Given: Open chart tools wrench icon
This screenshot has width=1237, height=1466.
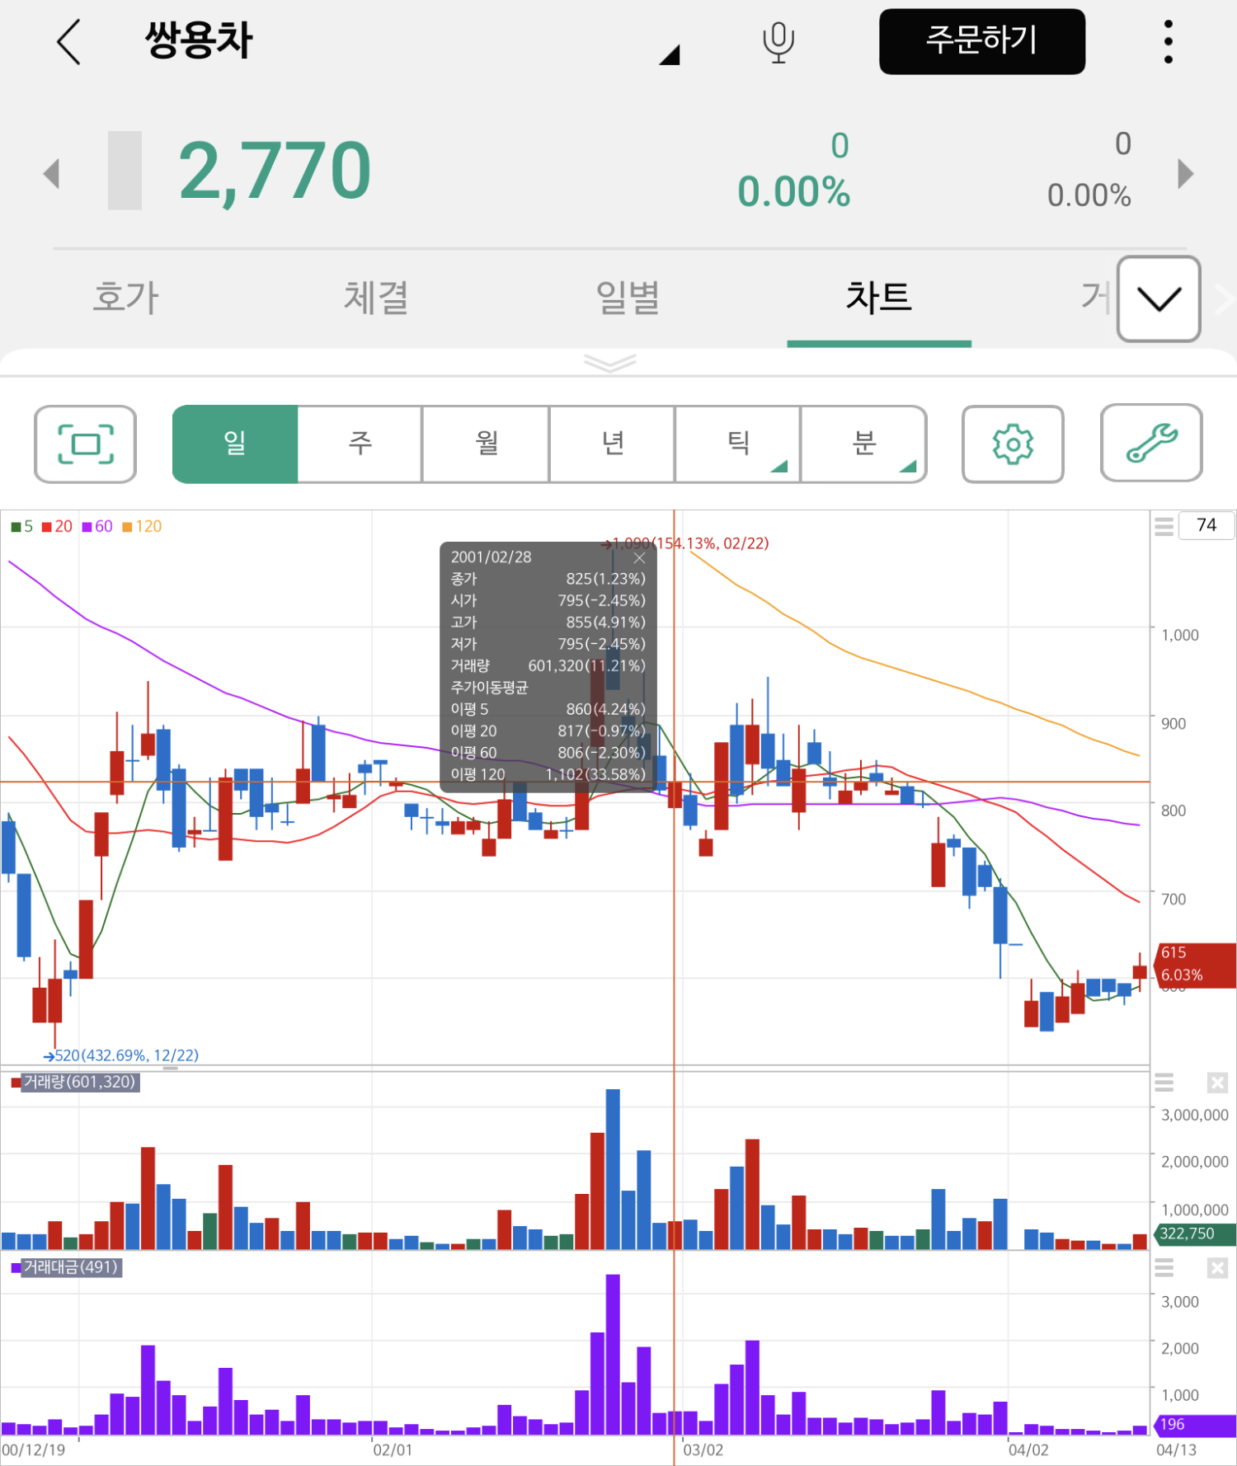Looking at the screenshot, I should coord(1151,443).
